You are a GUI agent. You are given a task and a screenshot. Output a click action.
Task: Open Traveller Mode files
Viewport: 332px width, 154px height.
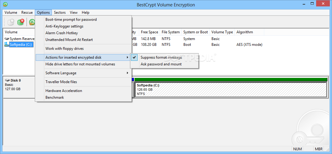[x=83, y=82]
